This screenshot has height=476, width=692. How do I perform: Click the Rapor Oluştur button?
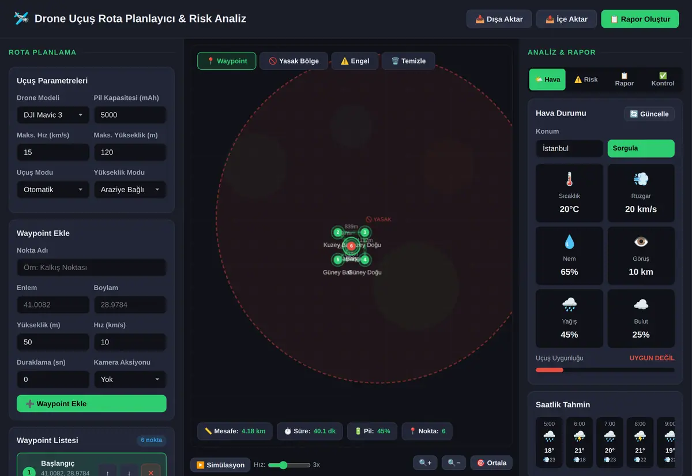640,19
